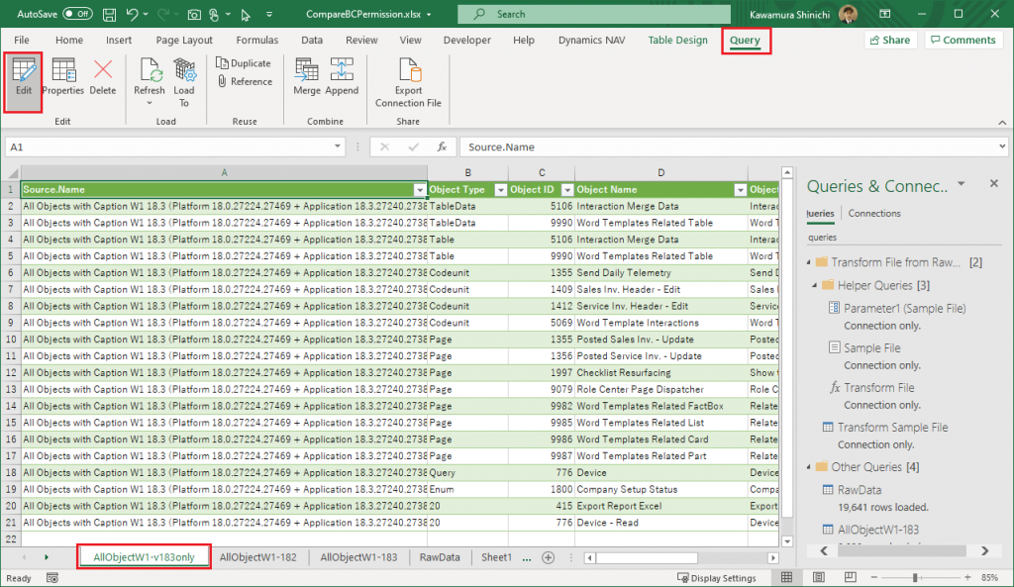Open the Query ribbon tab
Image resolution: width=1014 pixels, height=587 pixels.
coord(745,40)
